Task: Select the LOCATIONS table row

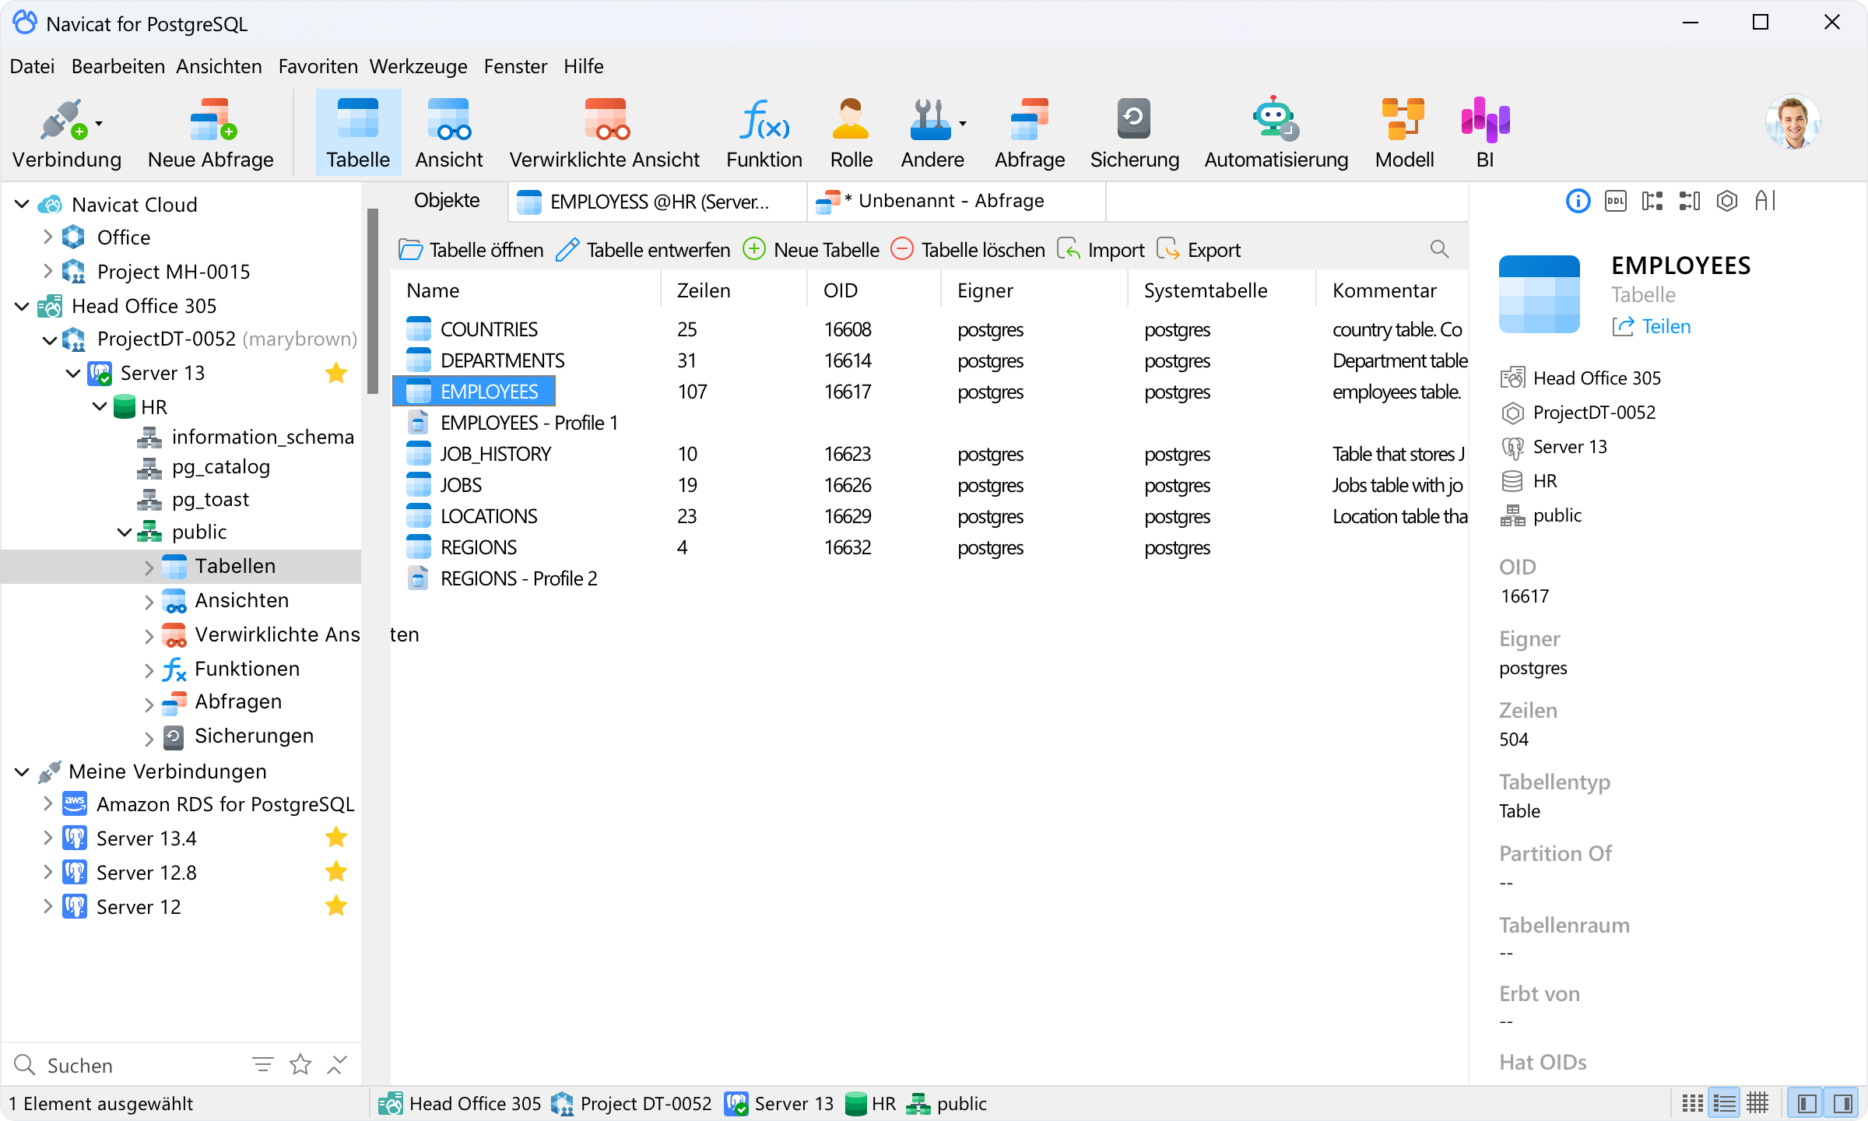Action: [930, 516]
